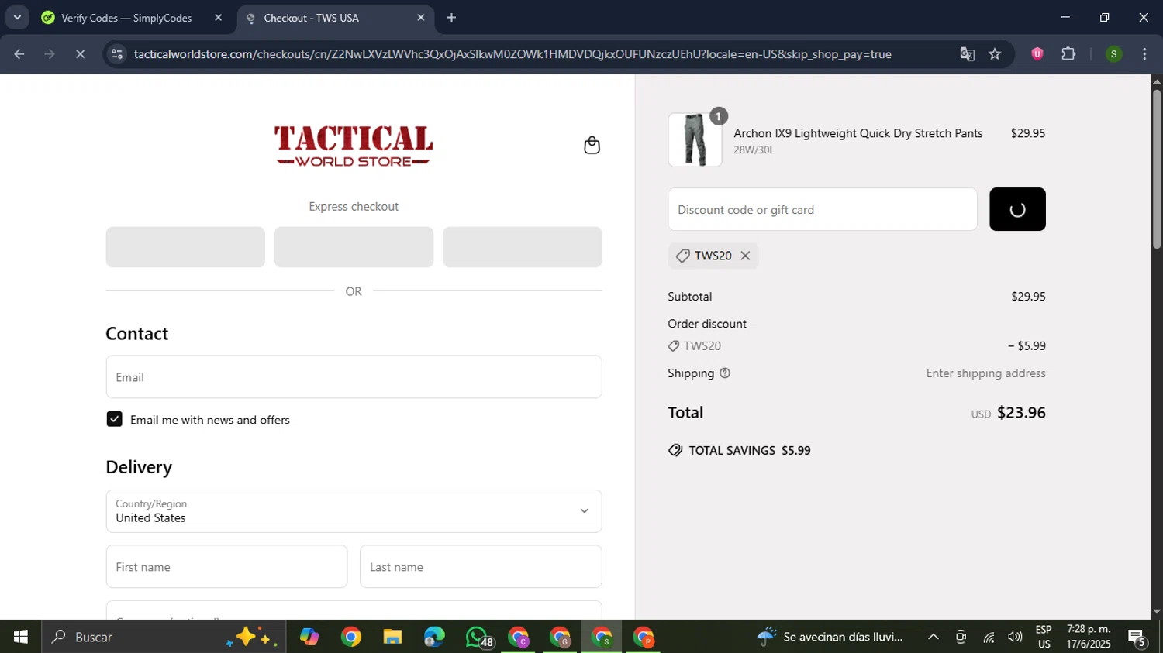View site information icon in address bar
This screenshot has height=653, width=1163.
117,54
